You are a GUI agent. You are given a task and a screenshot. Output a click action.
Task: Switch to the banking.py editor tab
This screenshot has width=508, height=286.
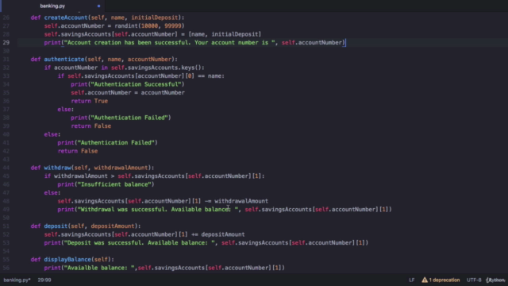point(52,6)
